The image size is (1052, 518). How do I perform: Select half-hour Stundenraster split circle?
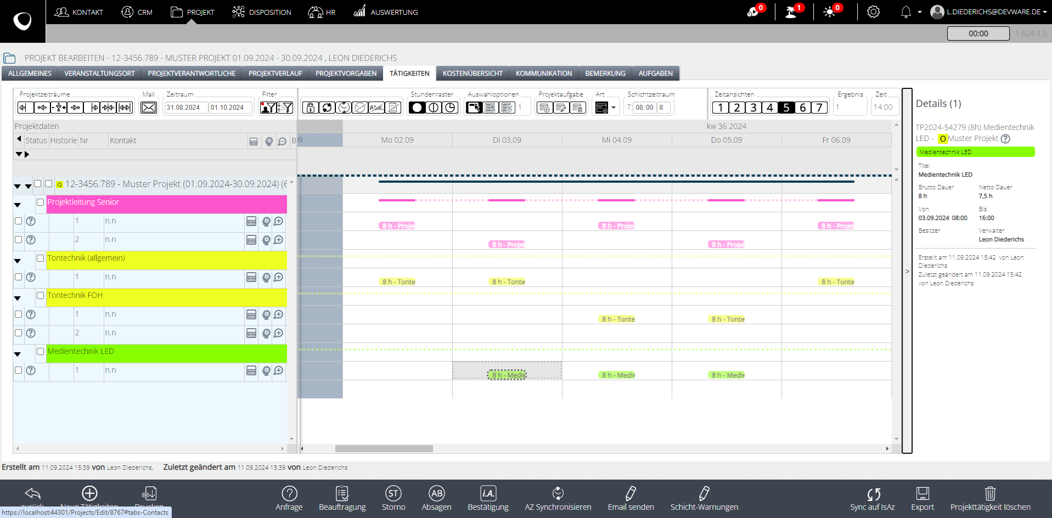pyautogui.click(x=434, y=108)
